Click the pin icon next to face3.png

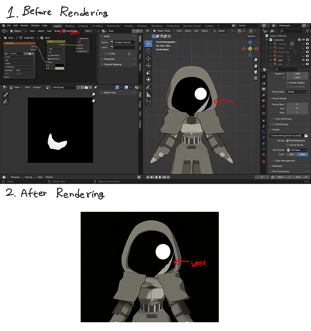[x=95, y=87]
